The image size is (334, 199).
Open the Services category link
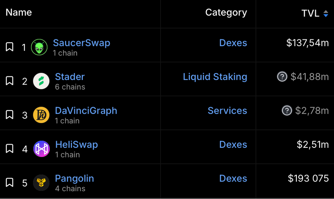point(227,111)
